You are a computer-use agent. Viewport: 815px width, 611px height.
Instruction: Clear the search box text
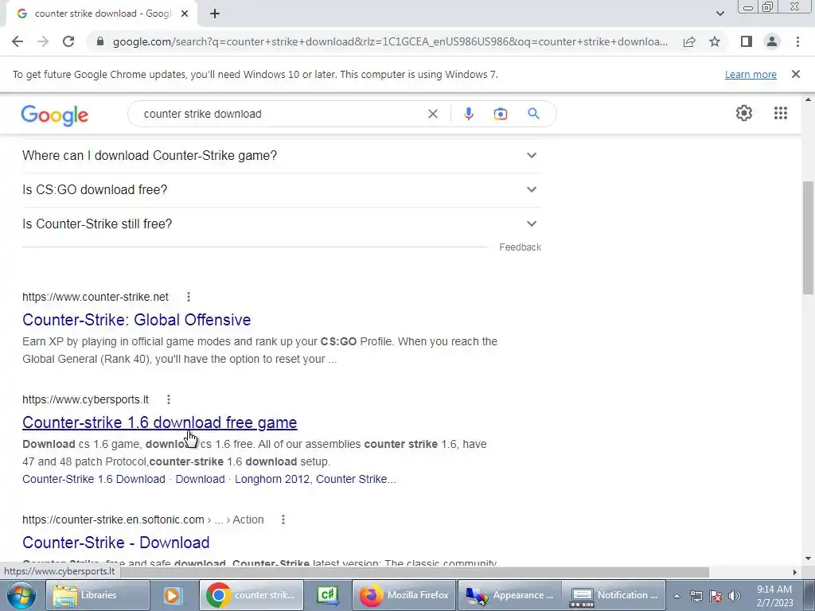click(432, 114)
